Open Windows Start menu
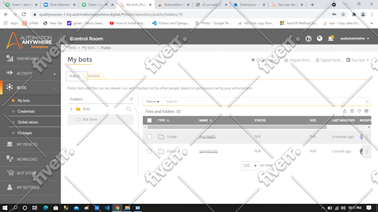Image resolution: width=378 pixels, height=212 pixels. coord(4,208)
